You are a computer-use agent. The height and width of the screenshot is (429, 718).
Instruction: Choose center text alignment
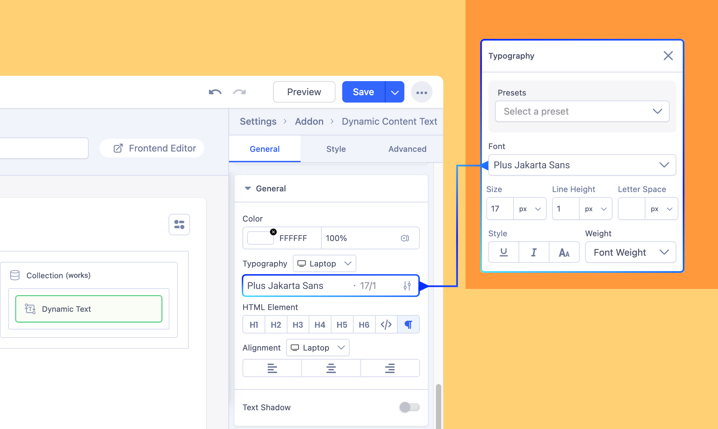coord(331,368)
